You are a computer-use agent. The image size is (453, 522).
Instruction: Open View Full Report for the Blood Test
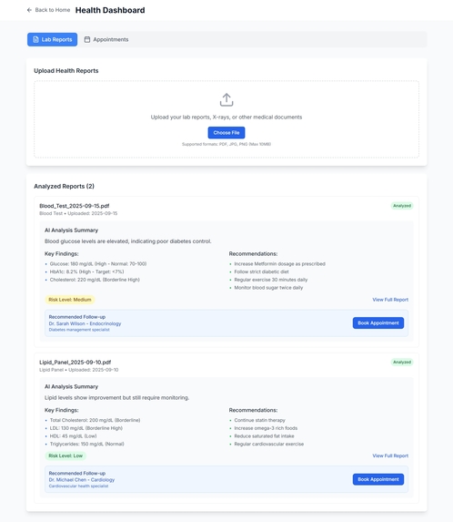click(390, 300)
